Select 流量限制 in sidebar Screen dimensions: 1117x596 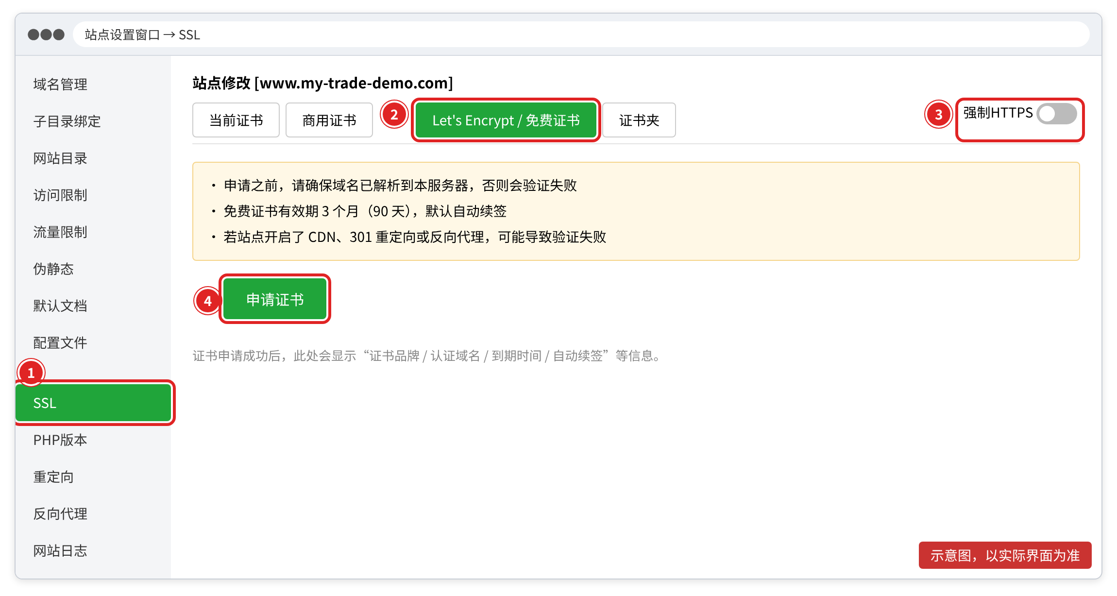pyautogui.click(x=60, y=232)
